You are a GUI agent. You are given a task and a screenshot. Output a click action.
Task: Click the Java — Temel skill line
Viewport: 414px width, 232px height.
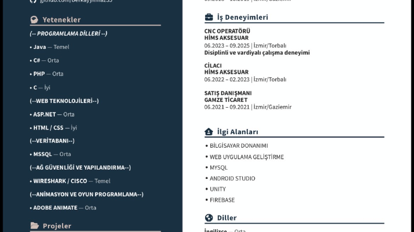point(50,47)
